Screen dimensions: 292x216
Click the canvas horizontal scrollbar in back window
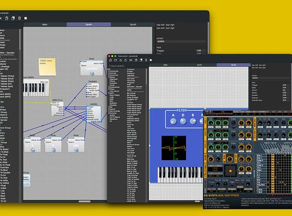point(84,202)
